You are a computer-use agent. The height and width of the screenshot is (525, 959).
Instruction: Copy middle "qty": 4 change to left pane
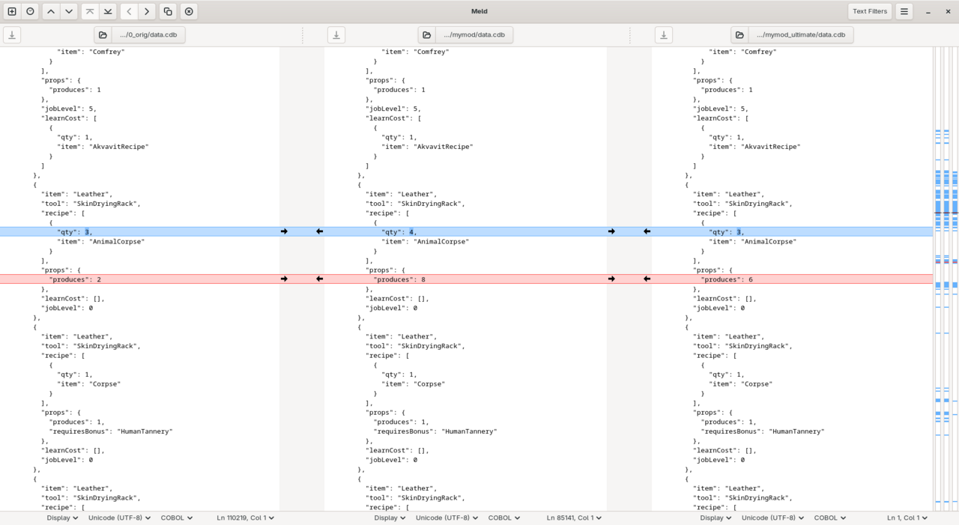click(x=320, y=231)
